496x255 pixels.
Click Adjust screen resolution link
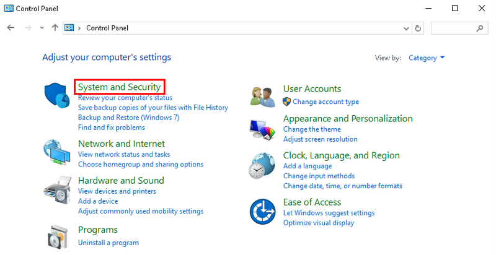[320, 139]
